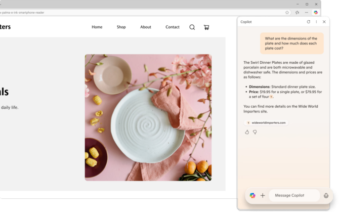Open the Contact page link

point(172,27)
